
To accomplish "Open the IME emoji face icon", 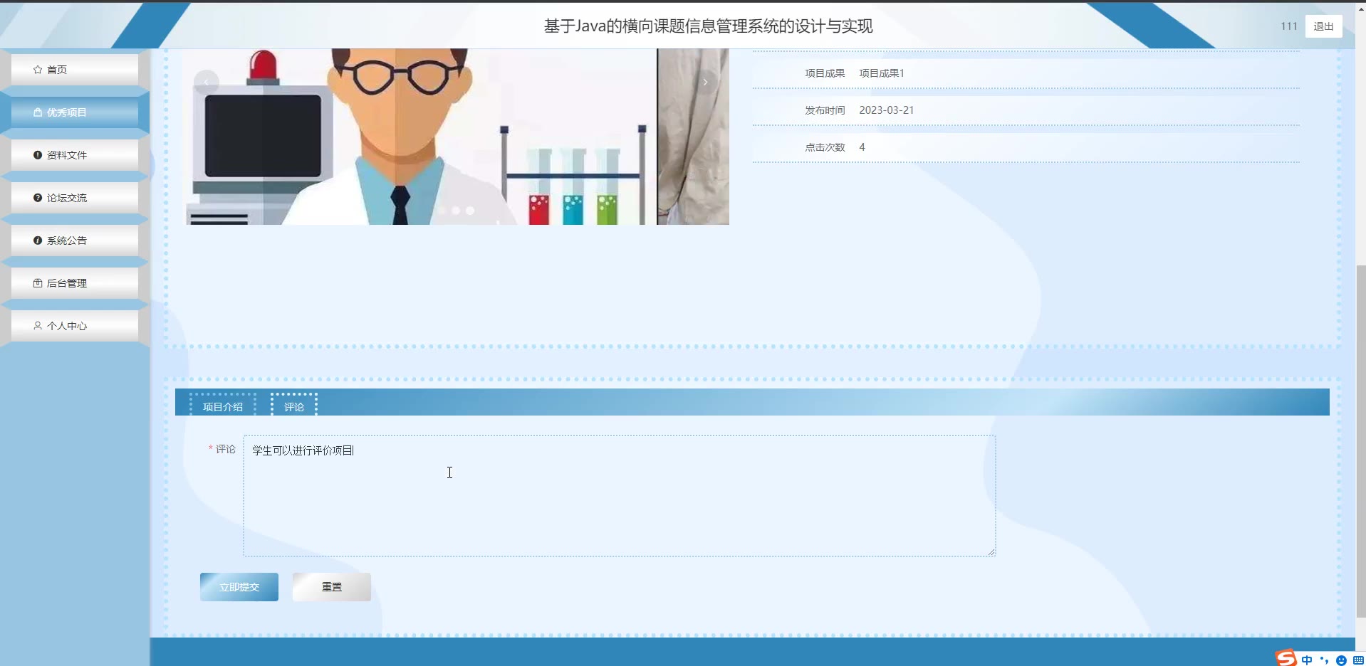I will point(1341,660).
